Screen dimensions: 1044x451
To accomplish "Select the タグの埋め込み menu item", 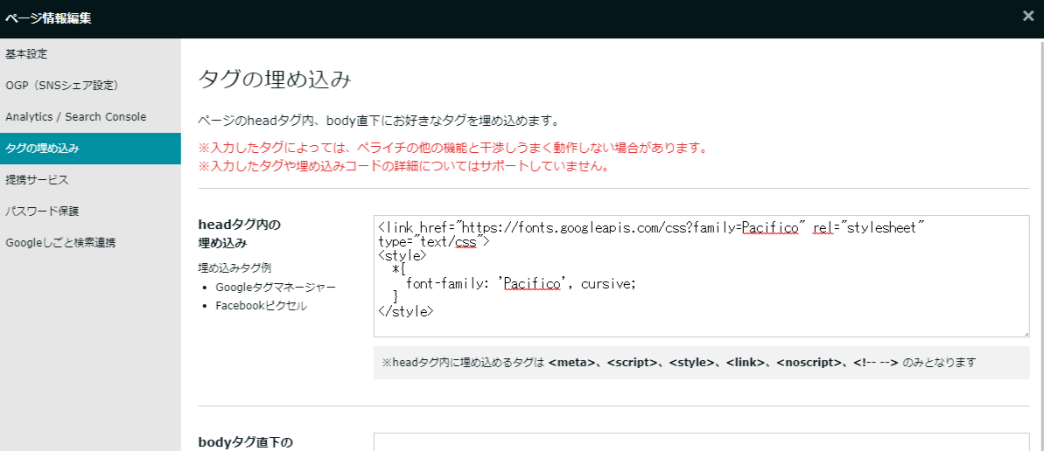I will point(90,149).
